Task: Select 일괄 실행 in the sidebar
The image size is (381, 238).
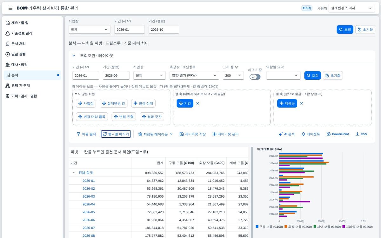Action: (32, 54)
